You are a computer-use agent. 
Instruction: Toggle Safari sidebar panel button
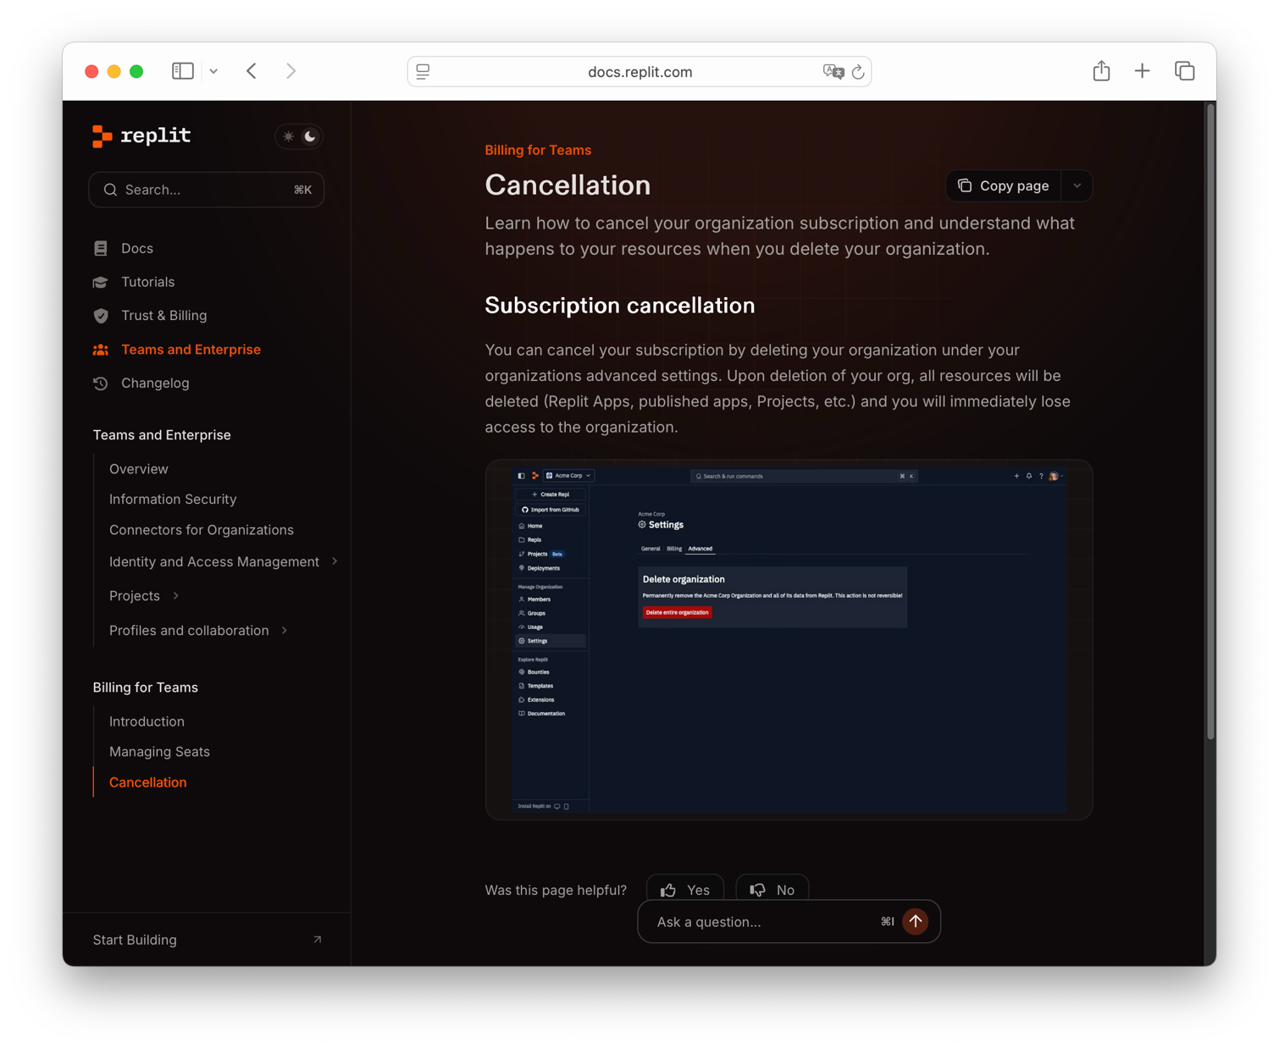point(183,71)
